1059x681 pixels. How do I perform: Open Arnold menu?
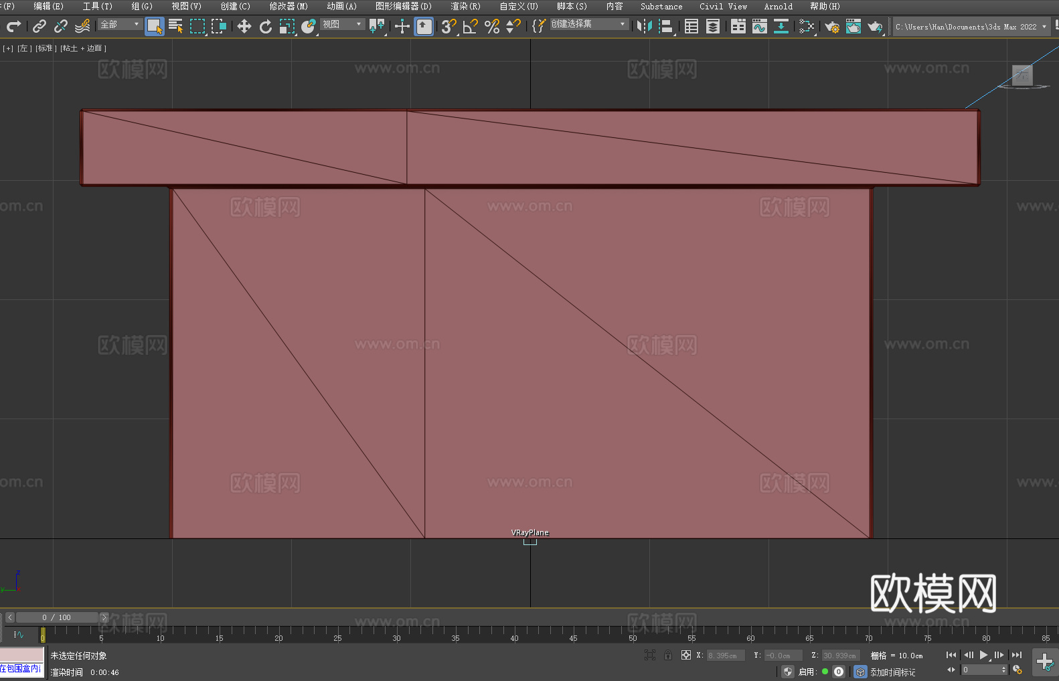[778, 6]
